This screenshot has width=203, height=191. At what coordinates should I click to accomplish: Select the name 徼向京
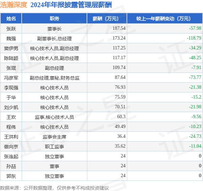11,147
